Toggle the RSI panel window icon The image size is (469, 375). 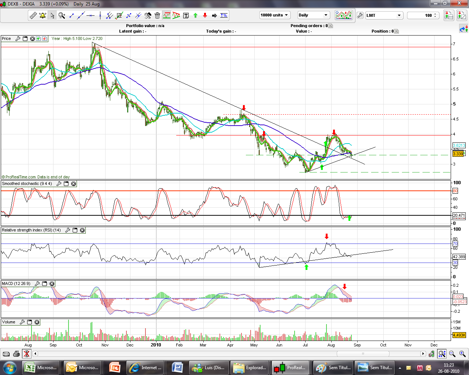[x=75, y=230]
